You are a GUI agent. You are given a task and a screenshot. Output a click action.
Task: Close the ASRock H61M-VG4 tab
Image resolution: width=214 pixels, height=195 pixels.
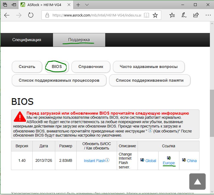click(69, 5)
